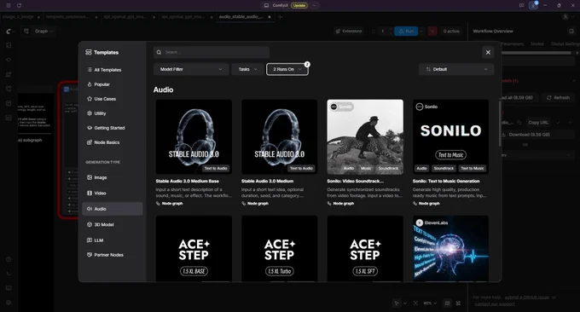Click the ComfyUI logo menu icon
The height and width of the screenshot is (312, 580).
(9, 32)
